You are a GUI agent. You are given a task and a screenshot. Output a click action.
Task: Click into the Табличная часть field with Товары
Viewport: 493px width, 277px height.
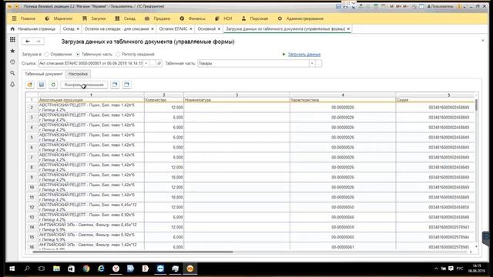click(253, 63)
